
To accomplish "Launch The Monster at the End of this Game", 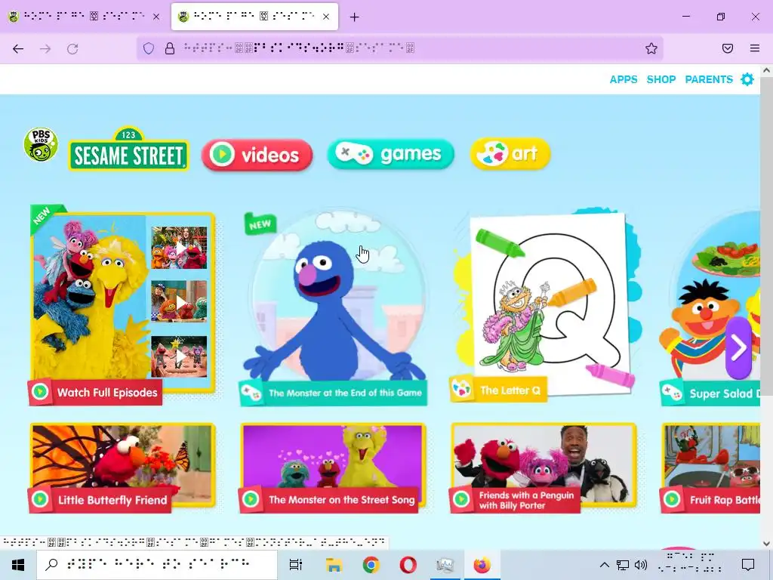I will click(333, 306).
